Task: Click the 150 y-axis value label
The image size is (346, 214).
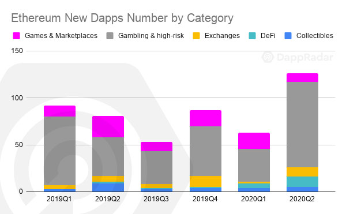Action: [x=17, y=51]
